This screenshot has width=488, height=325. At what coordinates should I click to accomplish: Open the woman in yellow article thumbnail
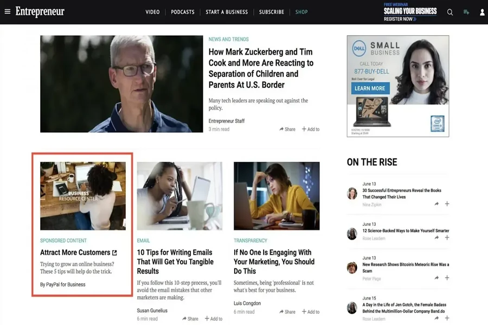pos(277,196)
